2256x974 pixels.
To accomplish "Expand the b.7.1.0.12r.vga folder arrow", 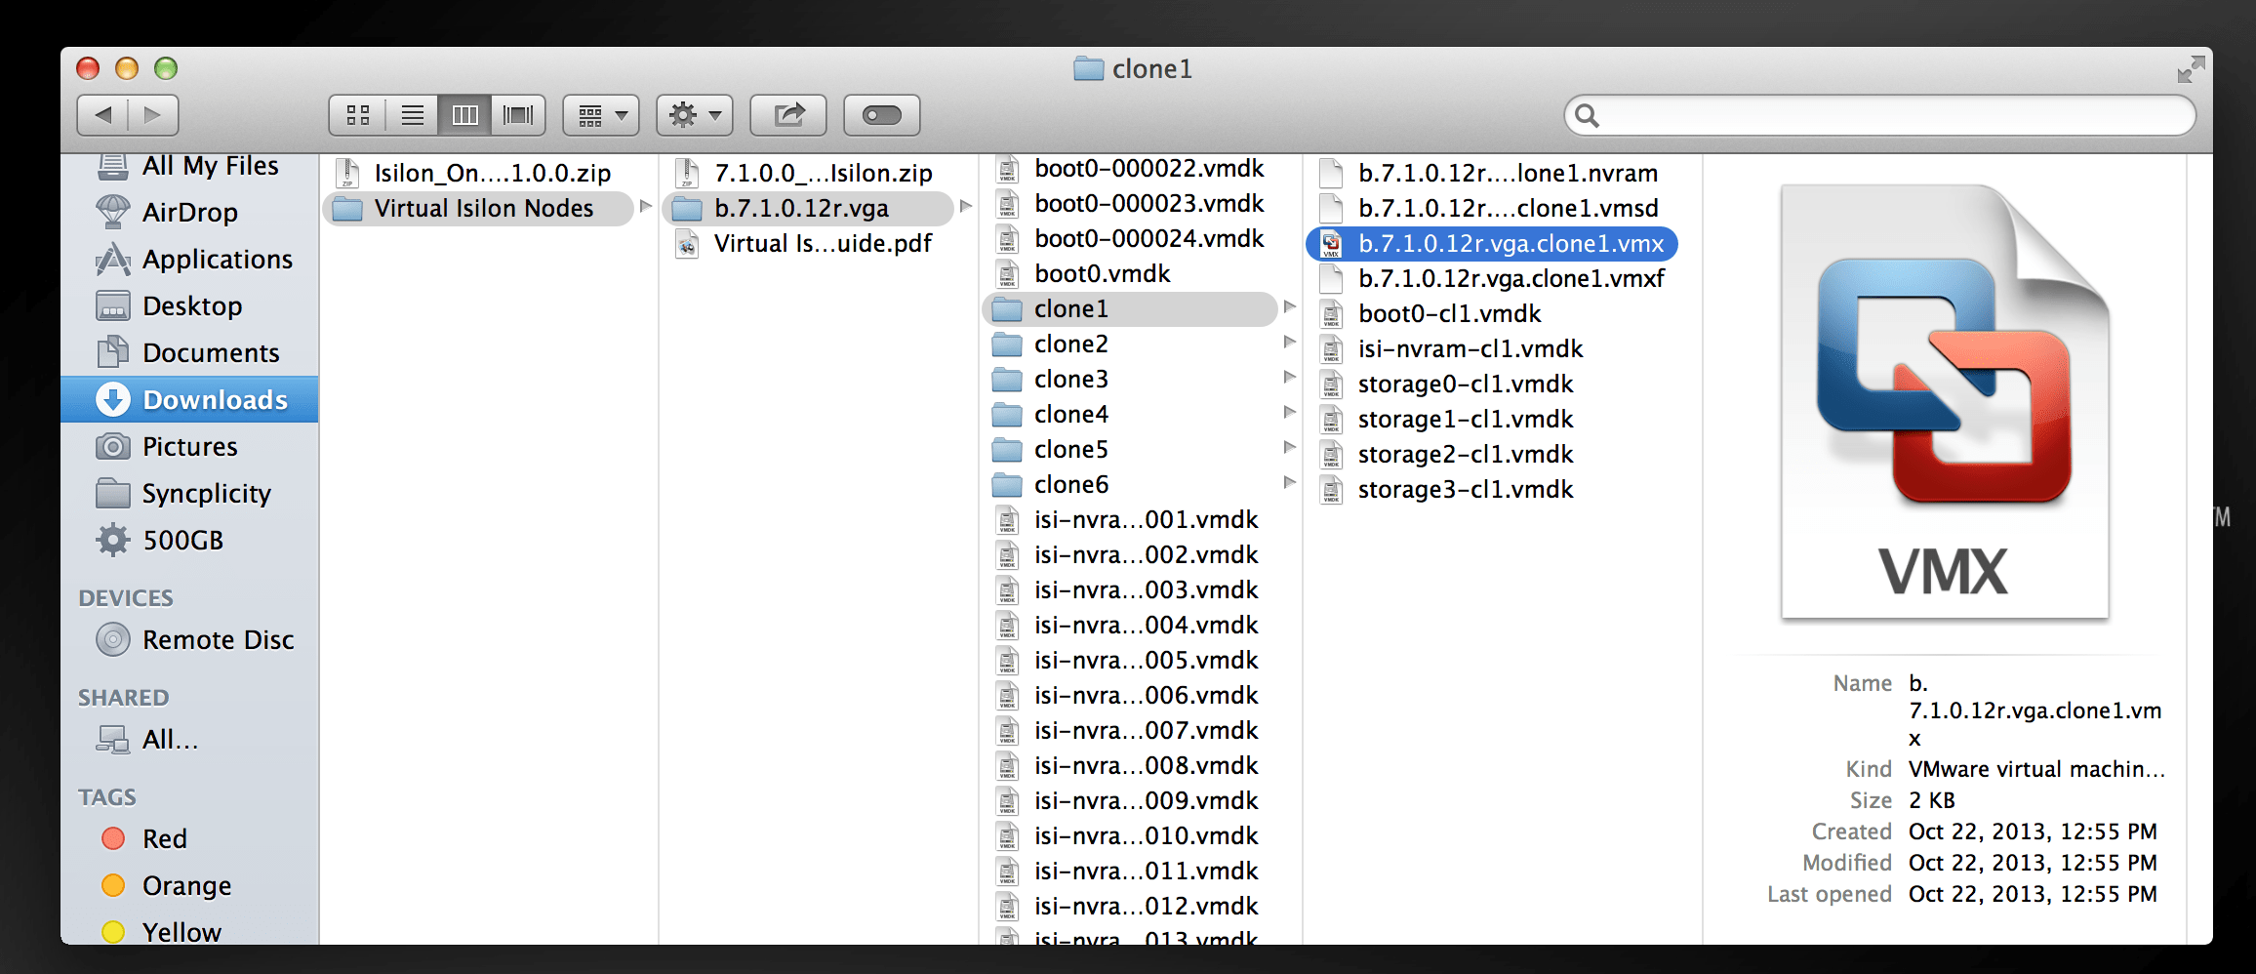I will click(x=966, y=207).
